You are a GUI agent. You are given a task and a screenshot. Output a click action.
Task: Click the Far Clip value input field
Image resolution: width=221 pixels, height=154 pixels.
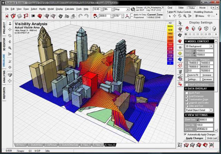pyautogui.click(x=205, y=129)
